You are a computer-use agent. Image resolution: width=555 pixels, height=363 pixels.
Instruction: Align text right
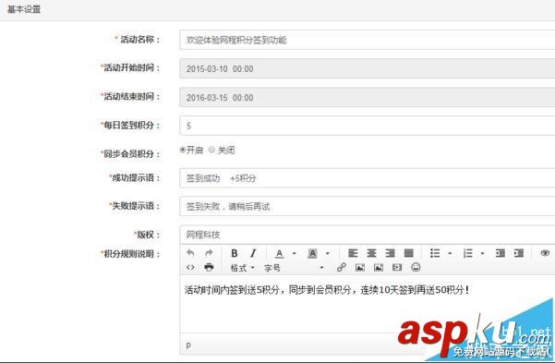(x=390, y=253)
